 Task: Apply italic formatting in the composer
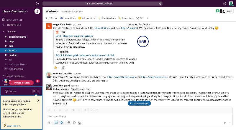(55, 110)
